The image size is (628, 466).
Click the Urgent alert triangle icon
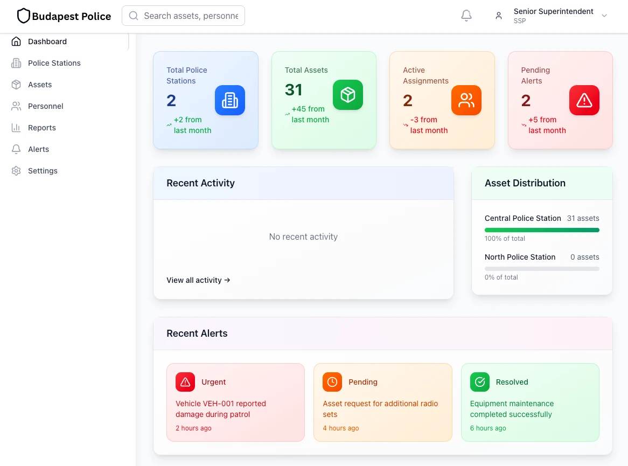click(x=185, y=382)
